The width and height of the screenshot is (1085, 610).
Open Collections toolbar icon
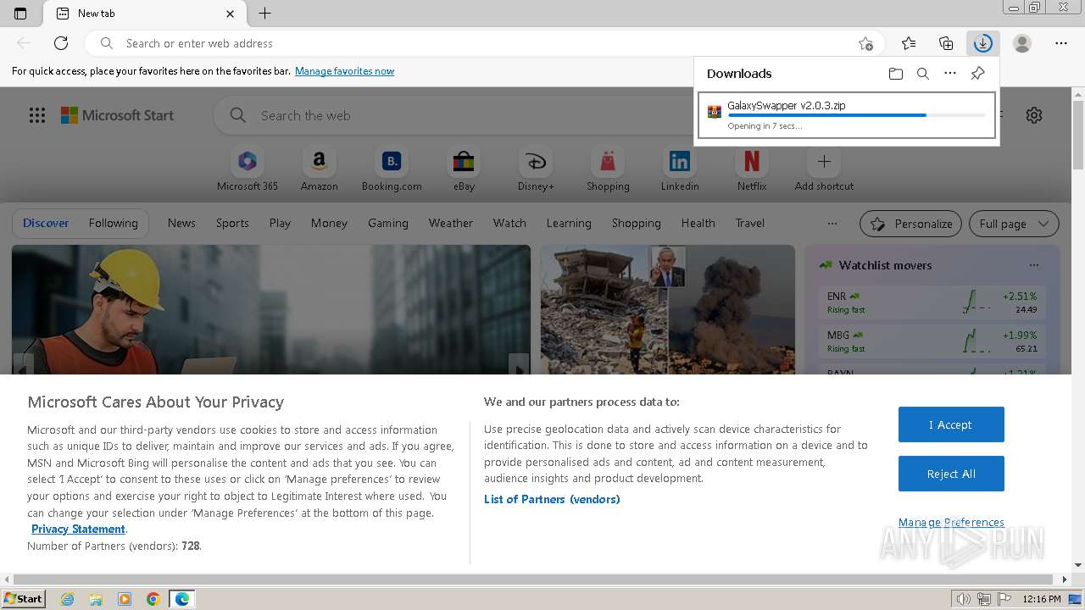(946, 43)
